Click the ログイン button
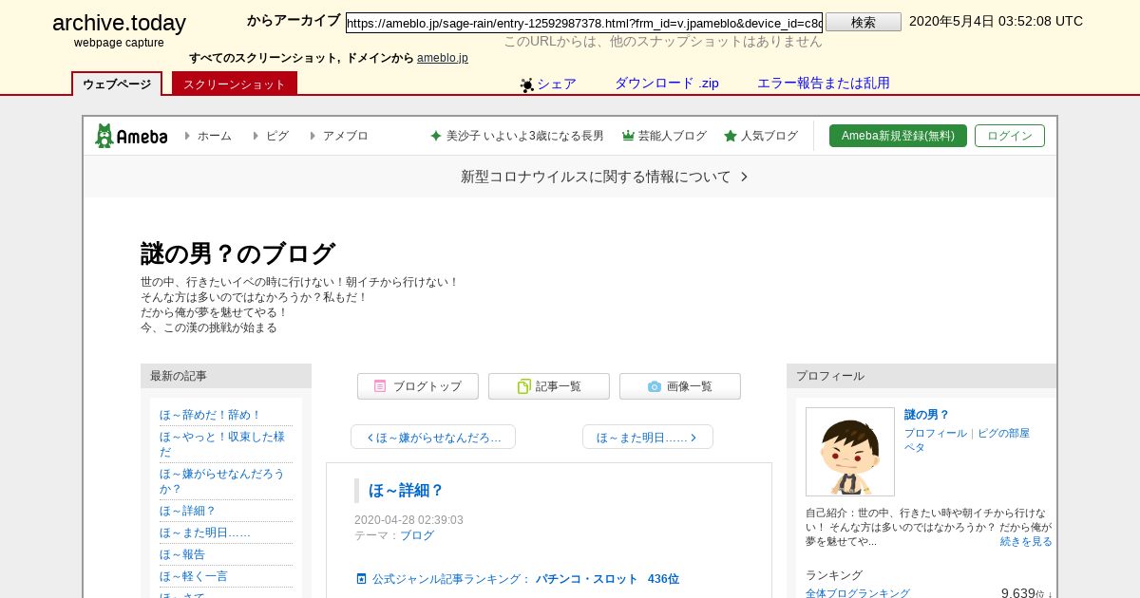The width and height of the screenshot is (1140, 598). (x=1010, y=136)
